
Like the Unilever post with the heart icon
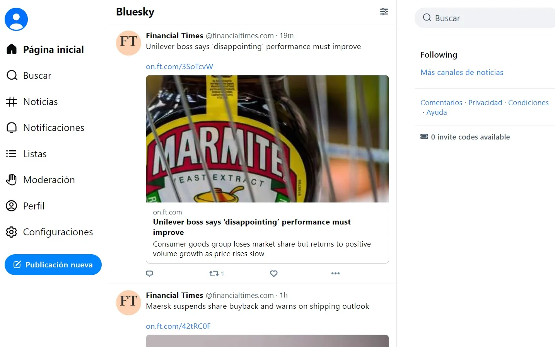click(x=274, y=274)
